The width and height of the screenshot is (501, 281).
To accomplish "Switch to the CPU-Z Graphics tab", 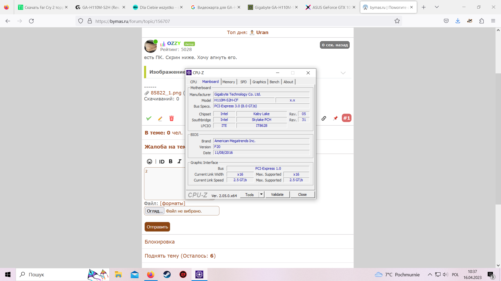I will click(x=259, y=82).
